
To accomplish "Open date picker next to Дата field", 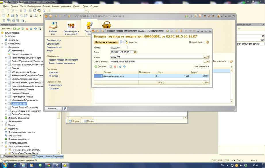I will tap(135, 52).
